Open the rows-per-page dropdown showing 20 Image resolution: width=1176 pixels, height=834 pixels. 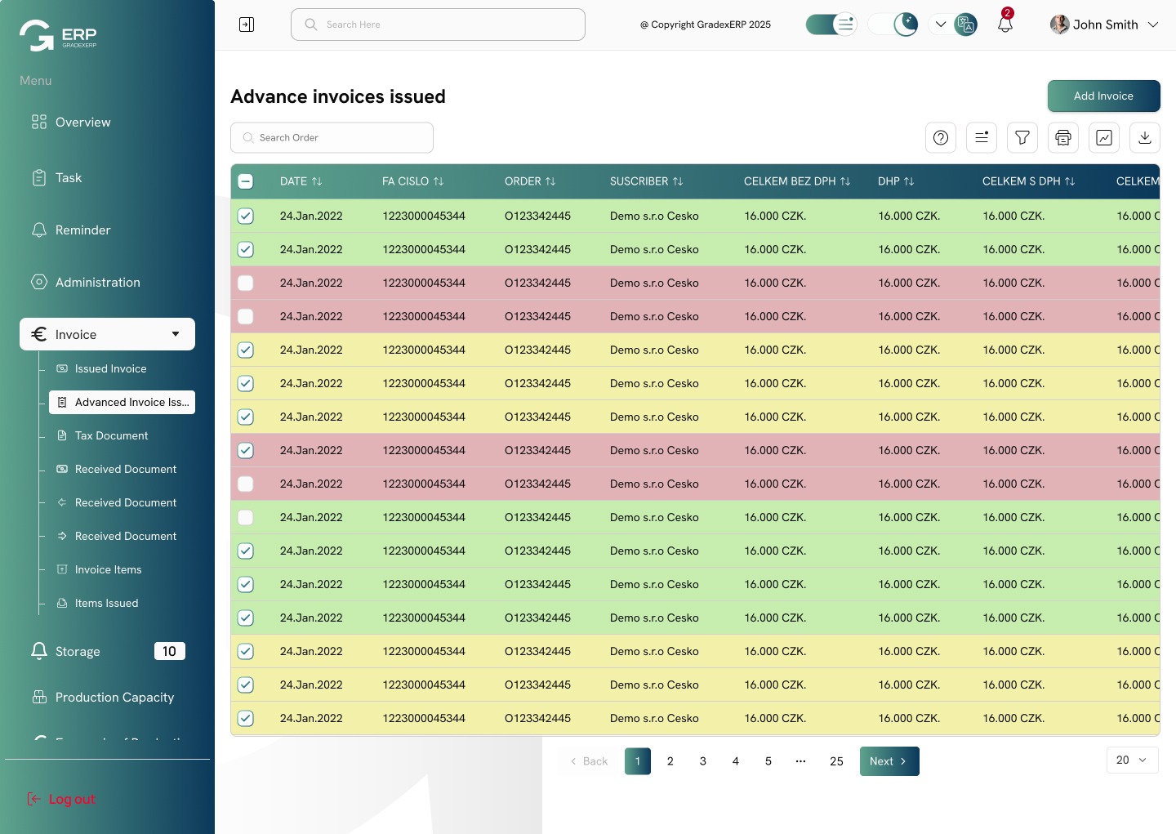pyautogui.click(x=1132, y=760)
